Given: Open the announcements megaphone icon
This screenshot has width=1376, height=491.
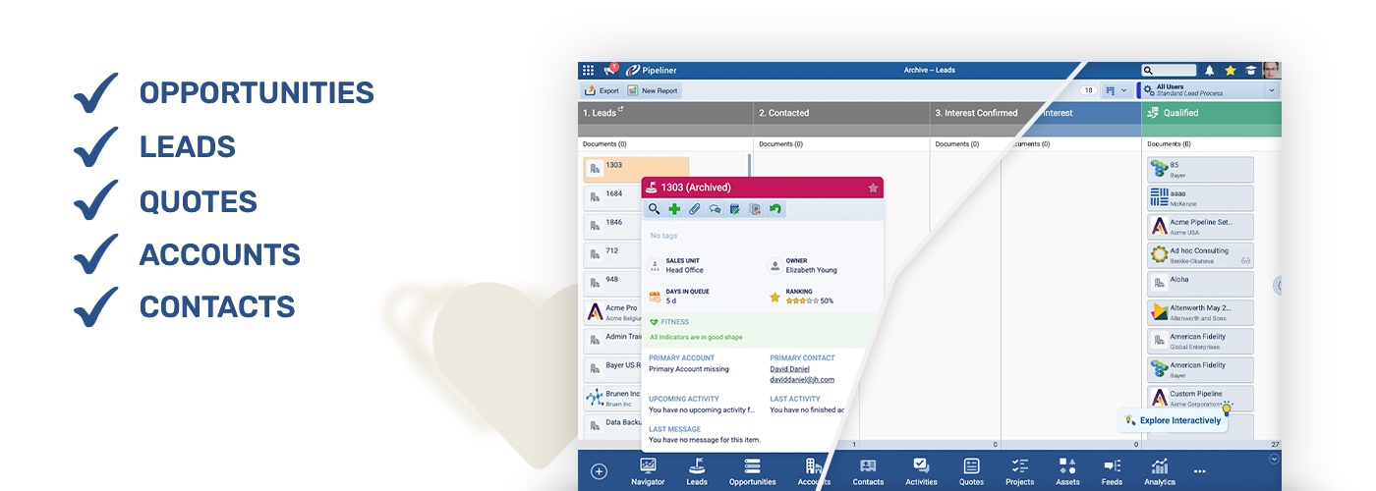Looking at the screenshot, I should [610, 70].
